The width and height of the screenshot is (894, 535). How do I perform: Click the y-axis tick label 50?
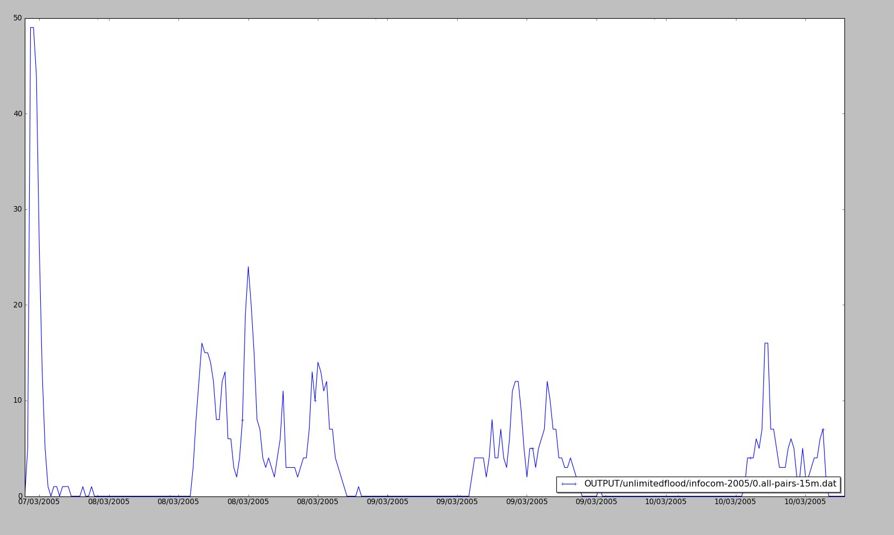[x=17, y=18]
